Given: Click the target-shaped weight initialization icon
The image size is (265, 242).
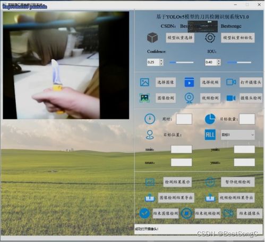Looking at the screenshot, I should tap(210, 38).
